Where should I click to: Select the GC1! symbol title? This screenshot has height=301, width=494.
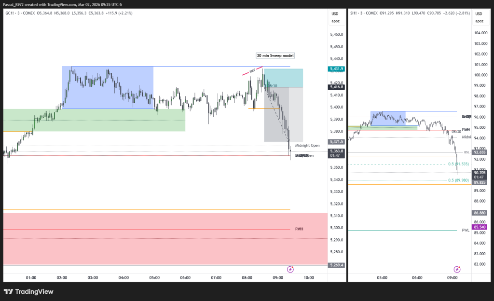(10, 13)
